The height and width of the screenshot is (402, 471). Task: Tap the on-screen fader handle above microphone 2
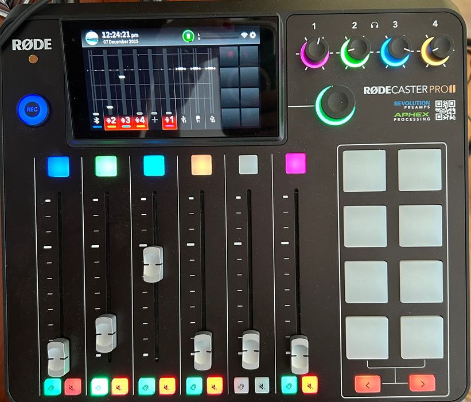110,107
